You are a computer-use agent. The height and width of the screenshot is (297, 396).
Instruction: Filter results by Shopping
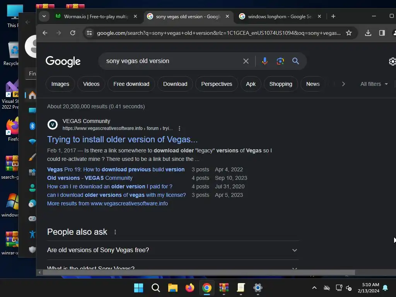[281, 84]
